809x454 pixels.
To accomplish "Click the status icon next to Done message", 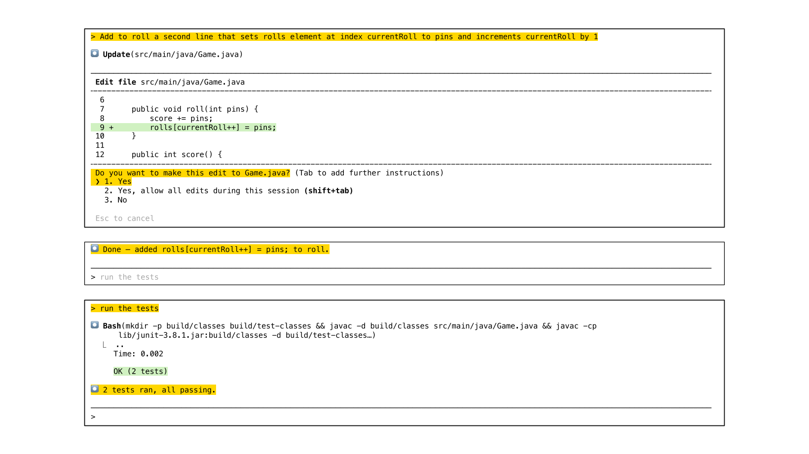I will [95, 249].
